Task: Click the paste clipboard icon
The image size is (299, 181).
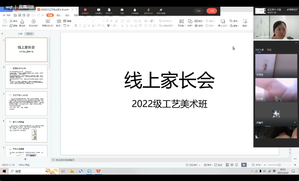Action: click(x=5, y=21)
